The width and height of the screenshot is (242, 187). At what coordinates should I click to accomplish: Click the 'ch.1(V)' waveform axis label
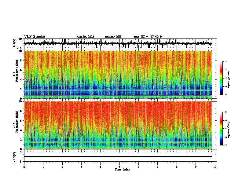[x=15, y=43]
